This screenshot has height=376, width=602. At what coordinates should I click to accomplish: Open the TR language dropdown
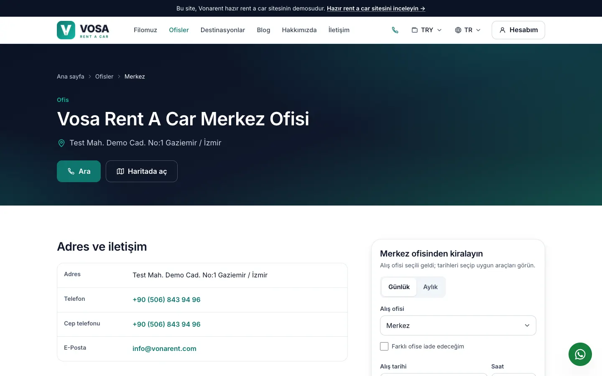(468, 30)
